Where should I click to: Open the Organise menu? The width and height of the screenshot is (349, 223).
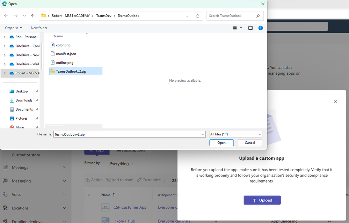coord(14,28)
